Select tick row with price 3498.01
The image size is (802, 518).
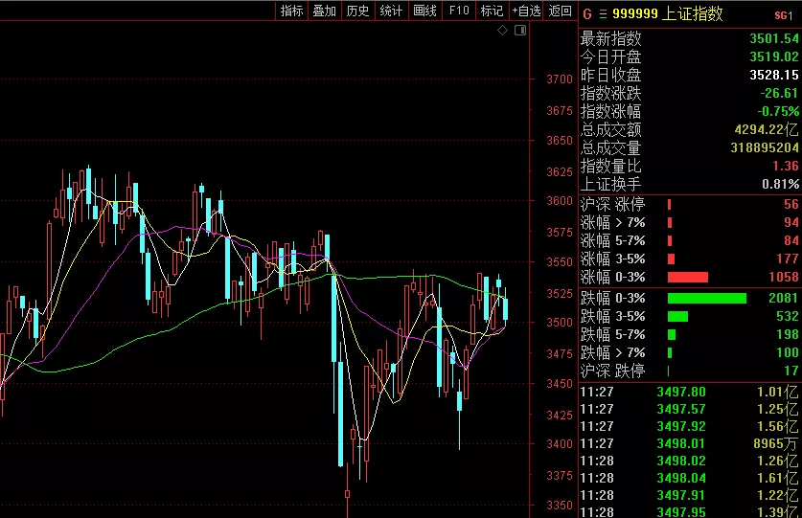(x=690, y=443)
